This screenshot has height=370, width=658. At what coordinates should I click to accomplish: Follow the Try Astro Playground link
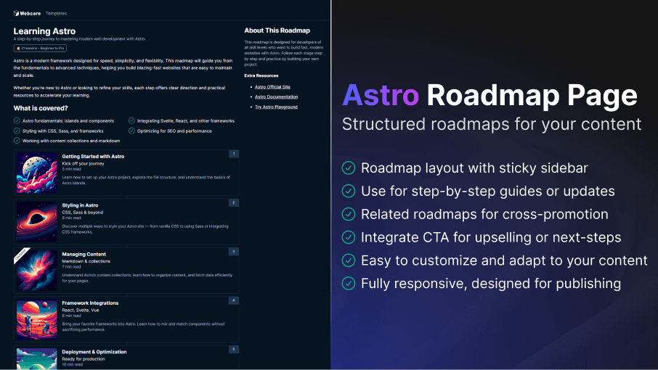(x=276, y=107)
